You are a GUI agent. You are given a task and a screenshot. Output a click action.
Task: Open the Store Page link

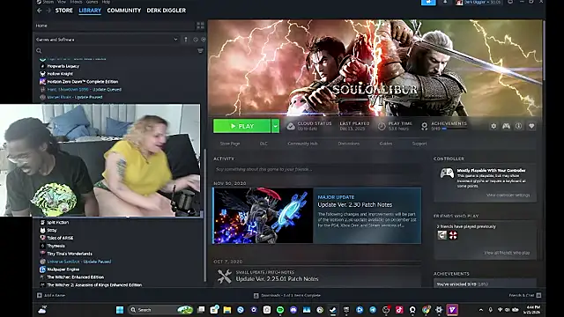pyautogui.click(x=230, y=144)
